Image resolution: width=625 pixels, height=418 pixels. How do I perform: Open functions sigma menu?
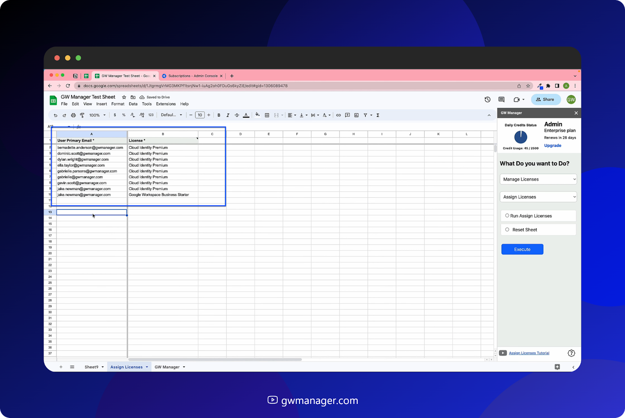click(x=378, y=115)
